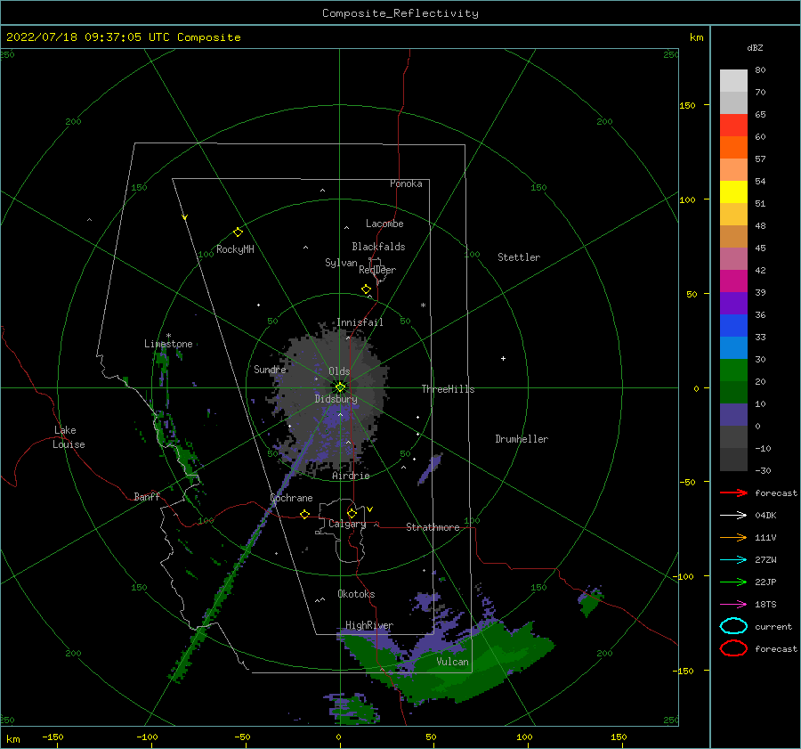
Task: Click the 18TS legend label
Action: click(765, 605)
